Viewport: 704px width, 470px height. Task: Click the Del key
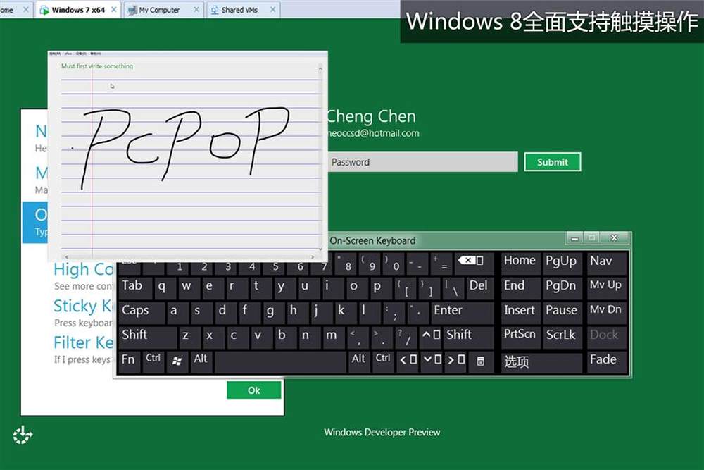tap(479, 287)
